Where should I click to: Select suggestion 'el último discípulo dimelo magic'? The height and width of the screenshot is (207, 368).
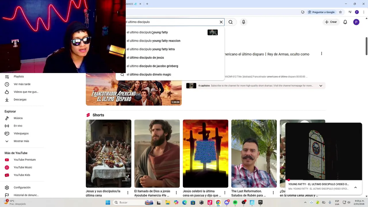149,74
